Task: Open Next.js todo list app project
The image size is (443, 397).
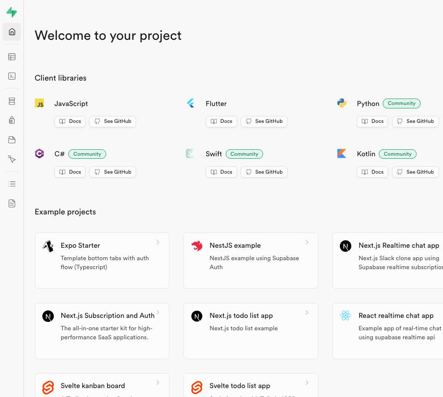Action: point(251,331)
